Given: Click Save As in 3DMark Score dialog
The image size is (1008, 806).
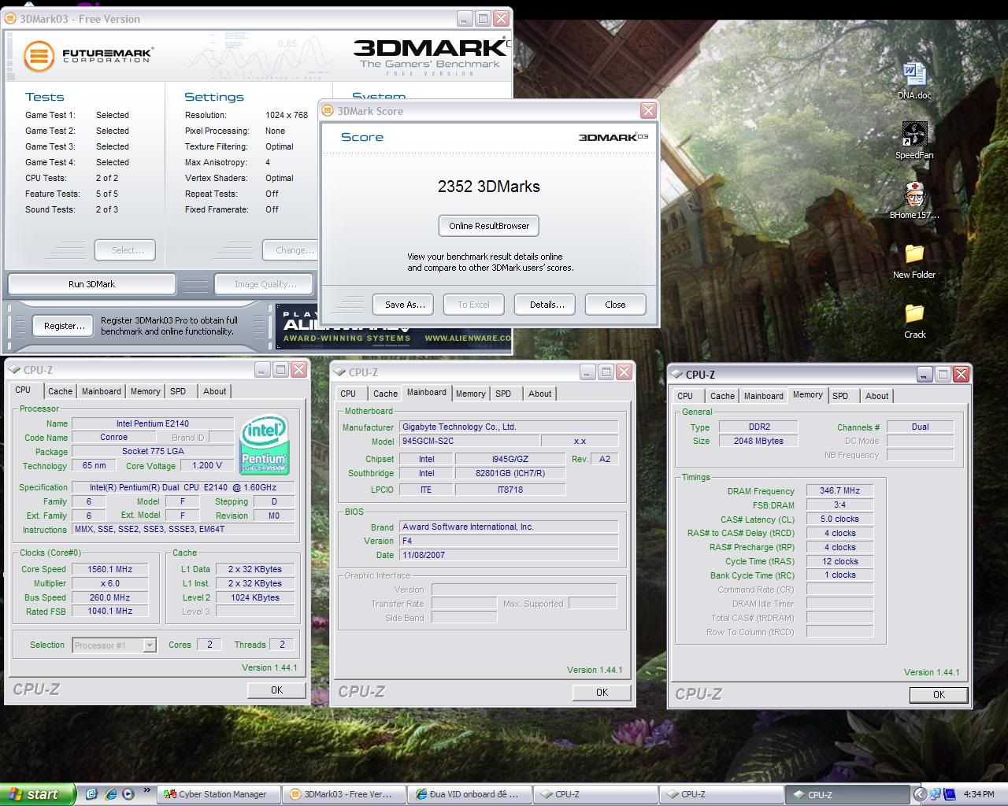Looking at the screenshot, I should tap(405, 305).
